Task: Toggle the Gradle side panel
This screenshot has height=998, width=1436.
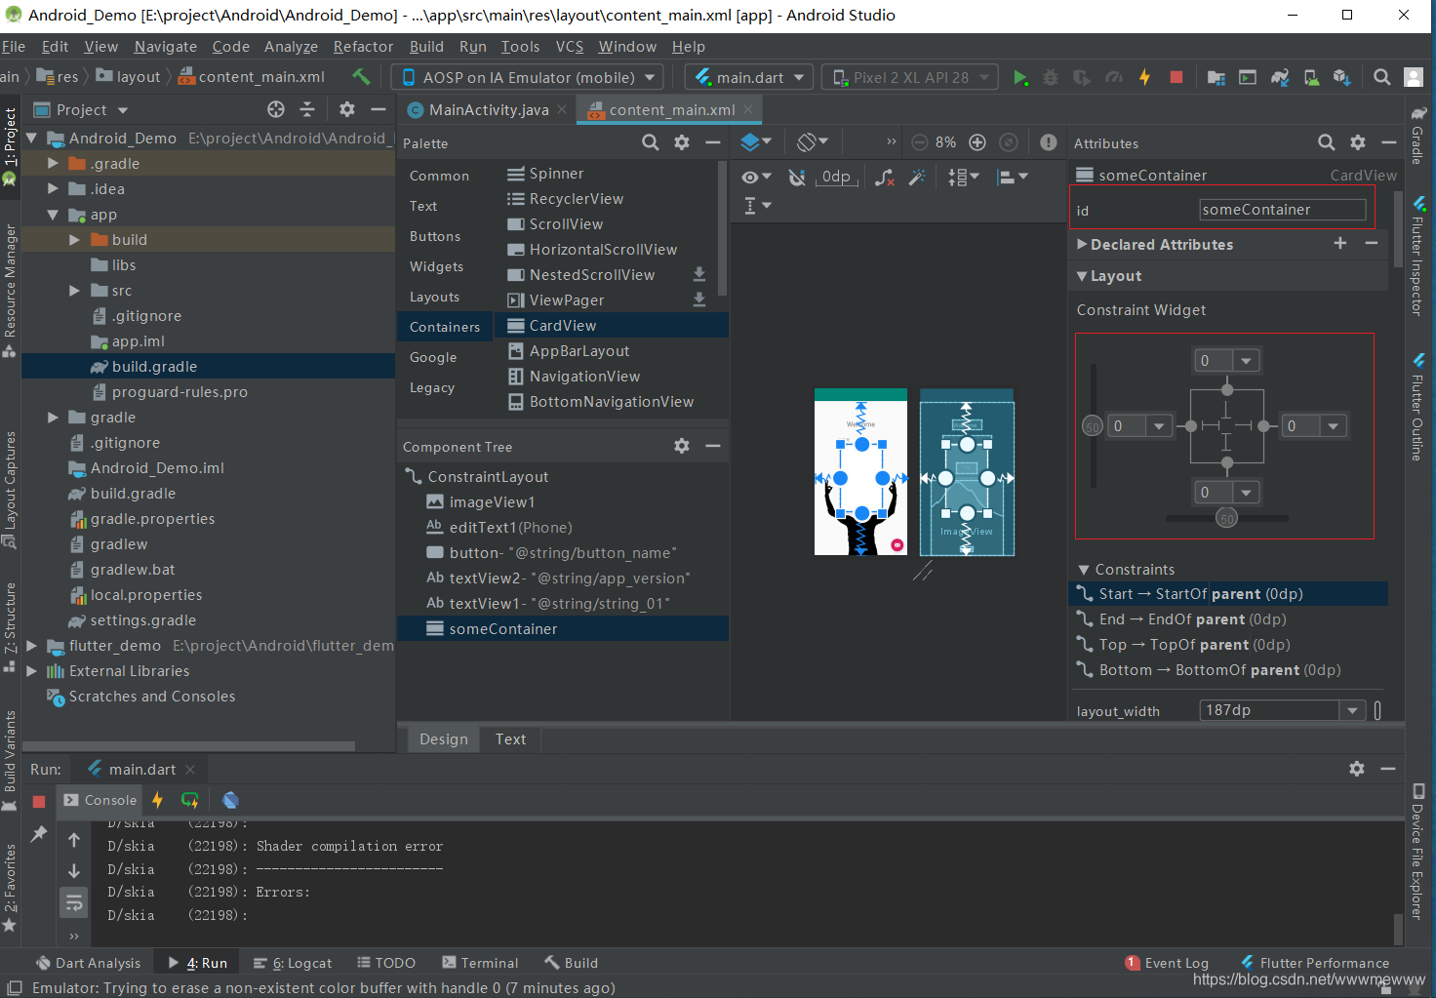Action: click(1417, 134)
